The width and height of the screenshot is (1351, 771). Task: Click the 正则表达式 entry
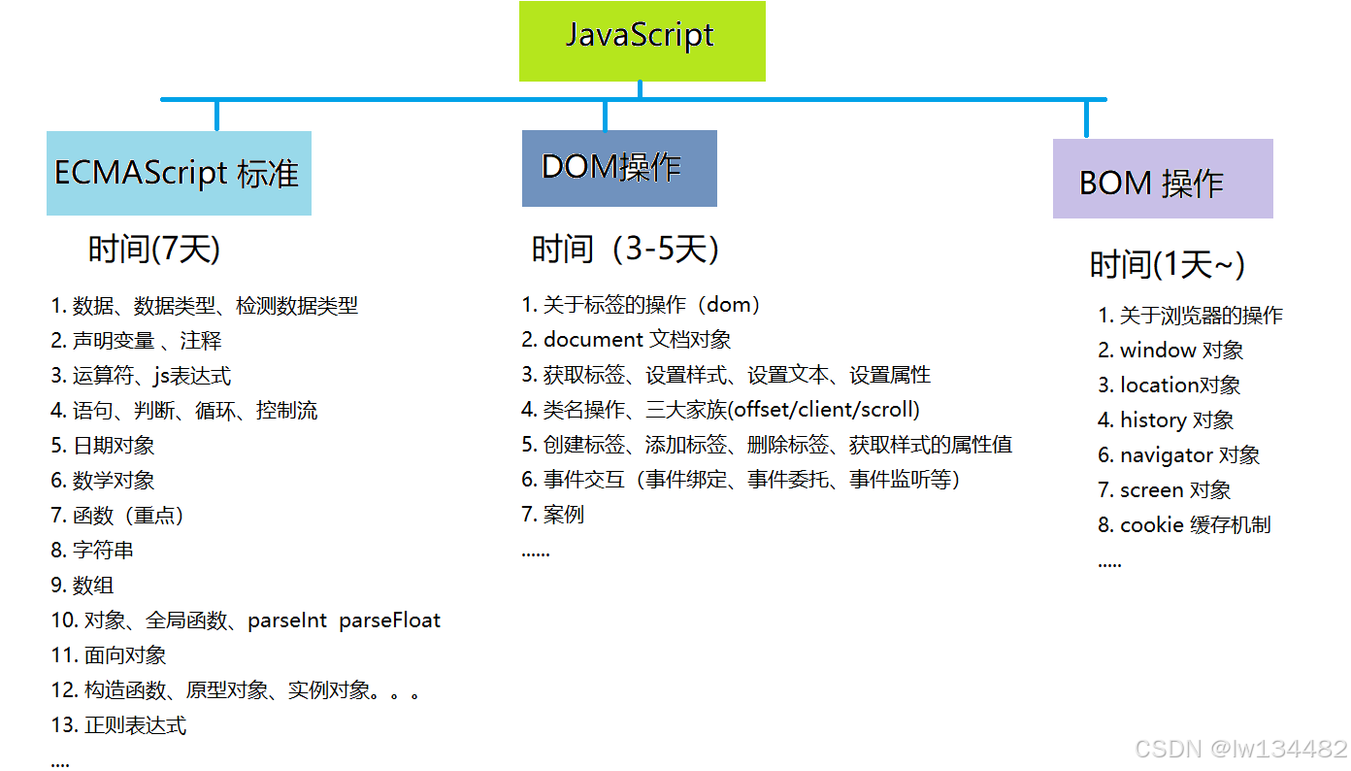118,724
